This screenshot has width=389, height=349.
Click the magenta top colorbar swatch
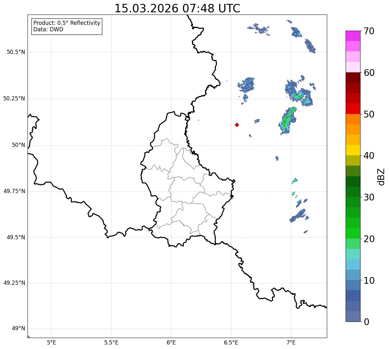pyautogui.click(x=353, y=36)
